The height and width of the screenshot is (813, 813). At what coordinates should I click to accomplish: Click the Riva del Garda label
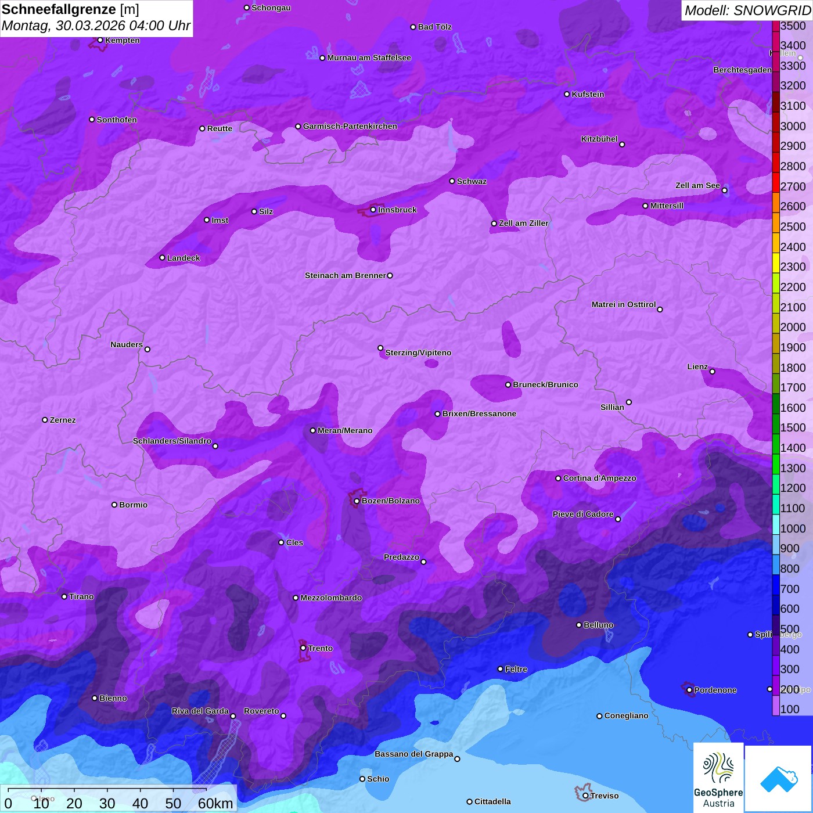(x=200, y=711)
